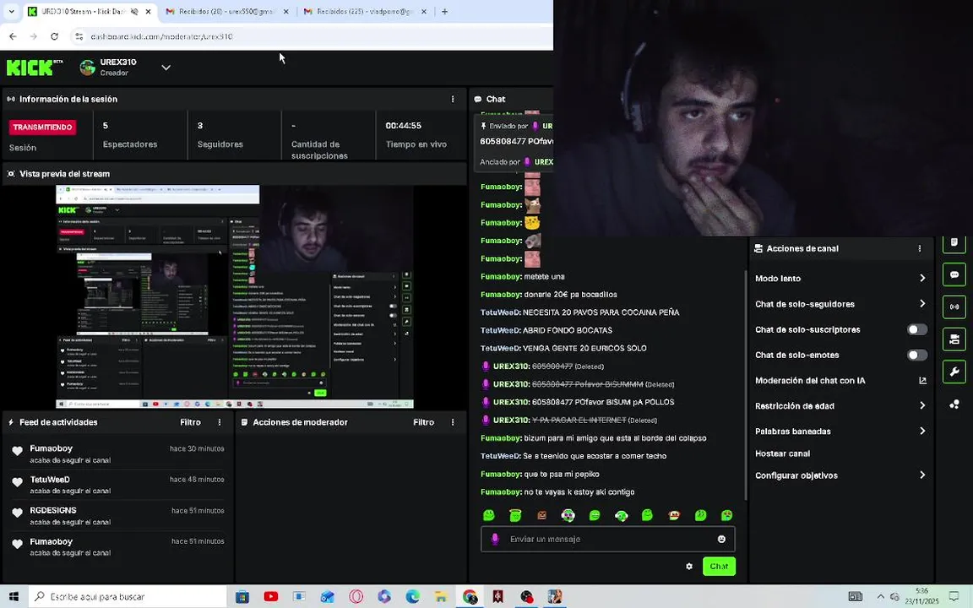Click the document notes sidebar icon

point(954,242)
